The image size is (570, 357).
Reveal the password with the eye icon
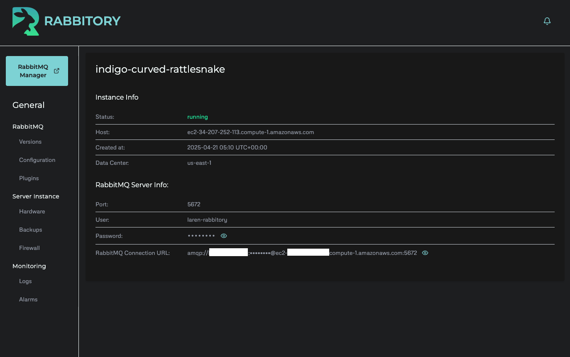[223, 235]
